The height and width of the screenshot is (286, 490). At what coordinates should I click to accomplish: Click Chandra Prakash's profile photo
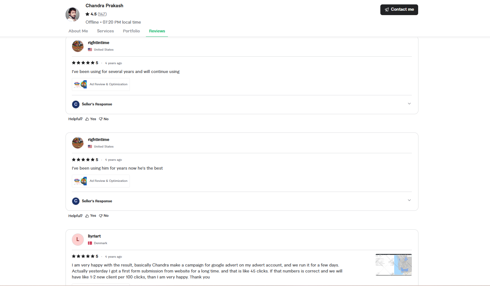click(72, 14)
